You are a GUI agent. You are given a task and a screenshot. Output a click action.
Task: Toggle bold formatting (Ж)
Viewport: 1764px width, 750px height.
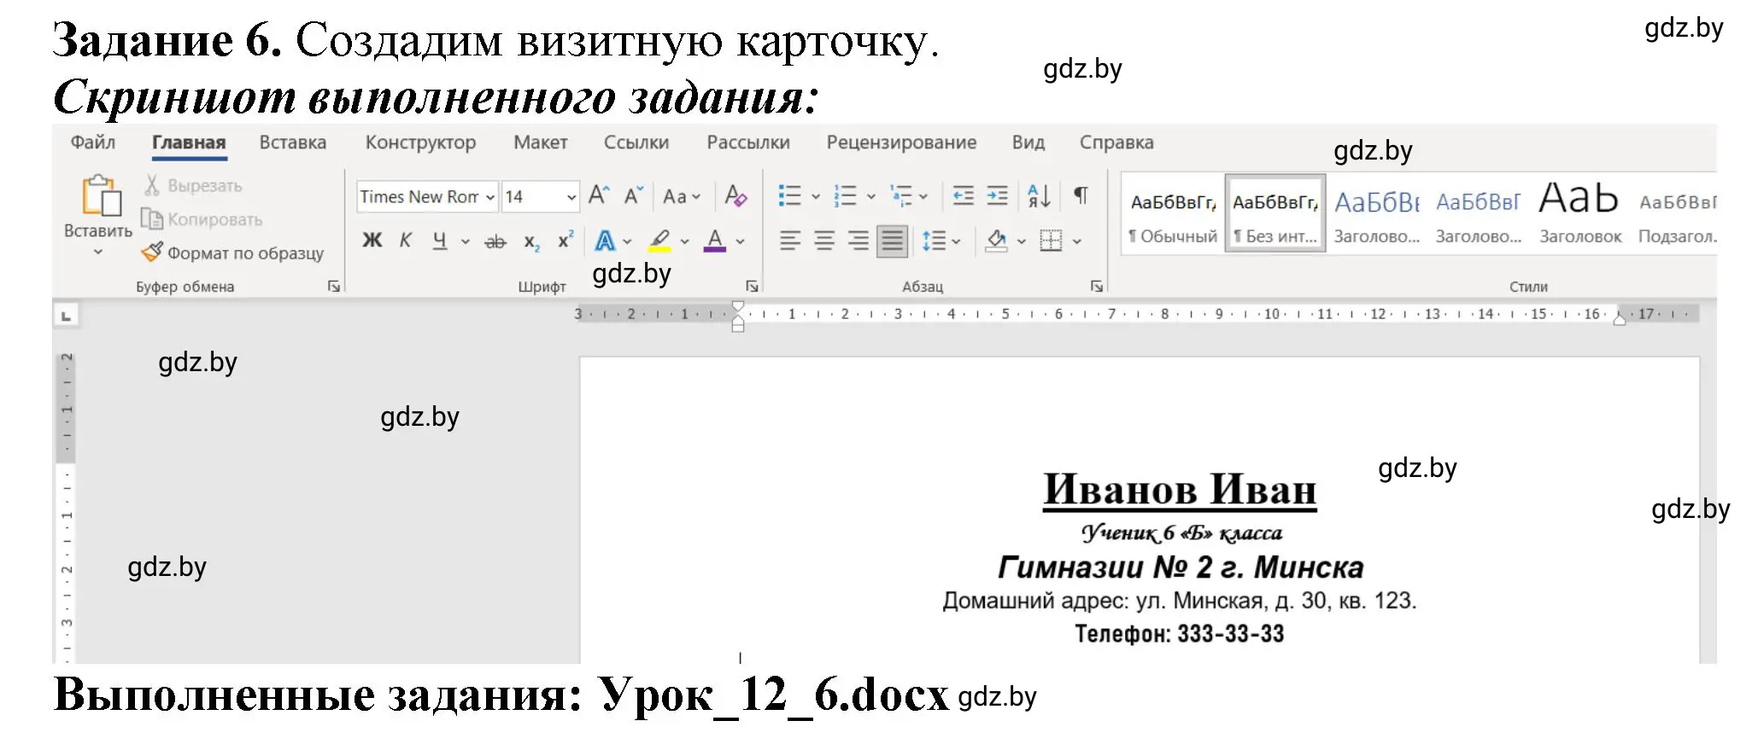(372, 241)
